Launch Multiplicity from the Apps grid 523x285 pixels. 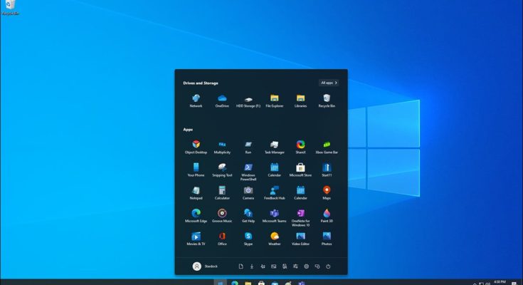(222, 145)
